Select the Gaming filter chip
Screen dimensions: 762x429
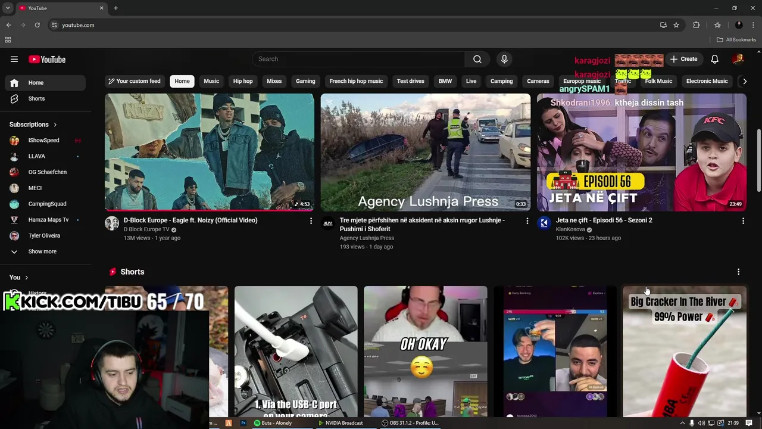coord(305,81)
